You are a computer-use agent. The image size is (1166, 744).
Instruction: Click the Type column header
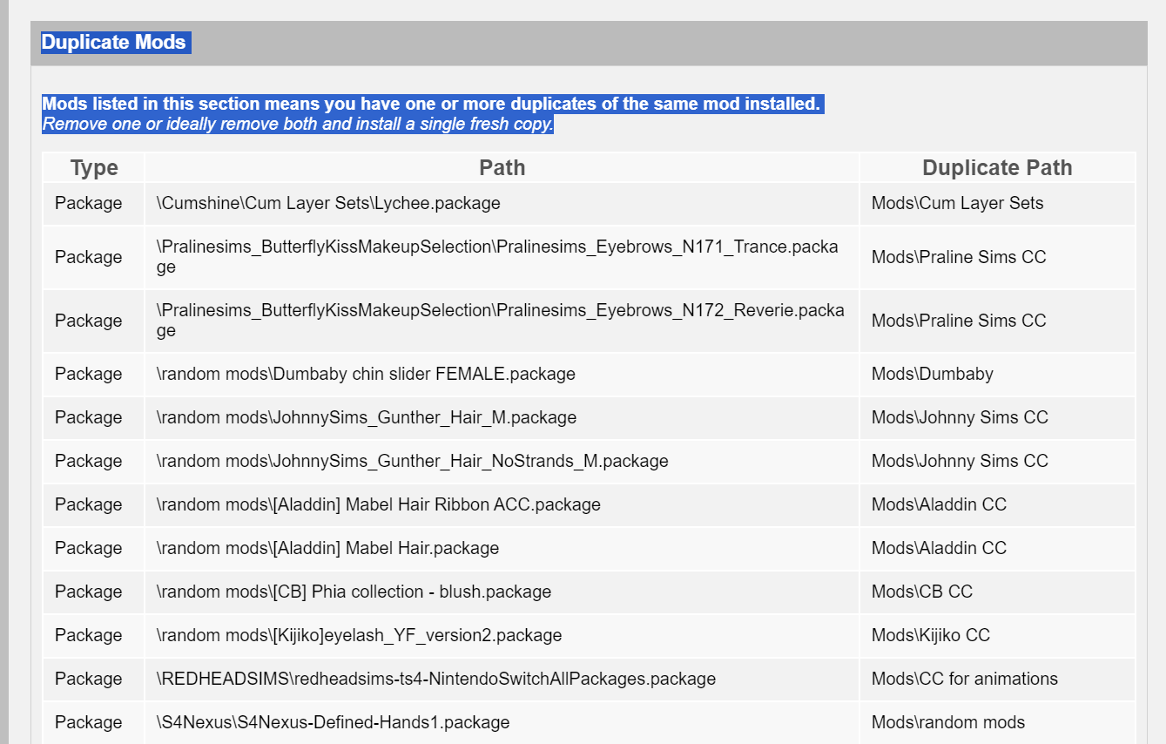click(x=94, y=168)
